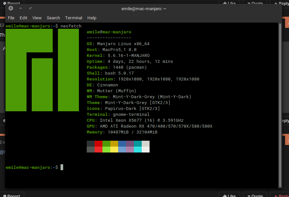
Task: Click the bright red color block, bottom row
Action: click(99, 150)
